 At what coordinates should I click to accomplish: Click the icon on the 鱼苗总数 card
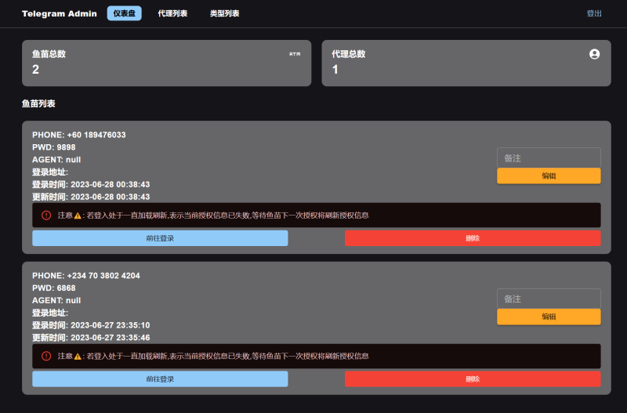pyautogui.click(x=295, y=54)
